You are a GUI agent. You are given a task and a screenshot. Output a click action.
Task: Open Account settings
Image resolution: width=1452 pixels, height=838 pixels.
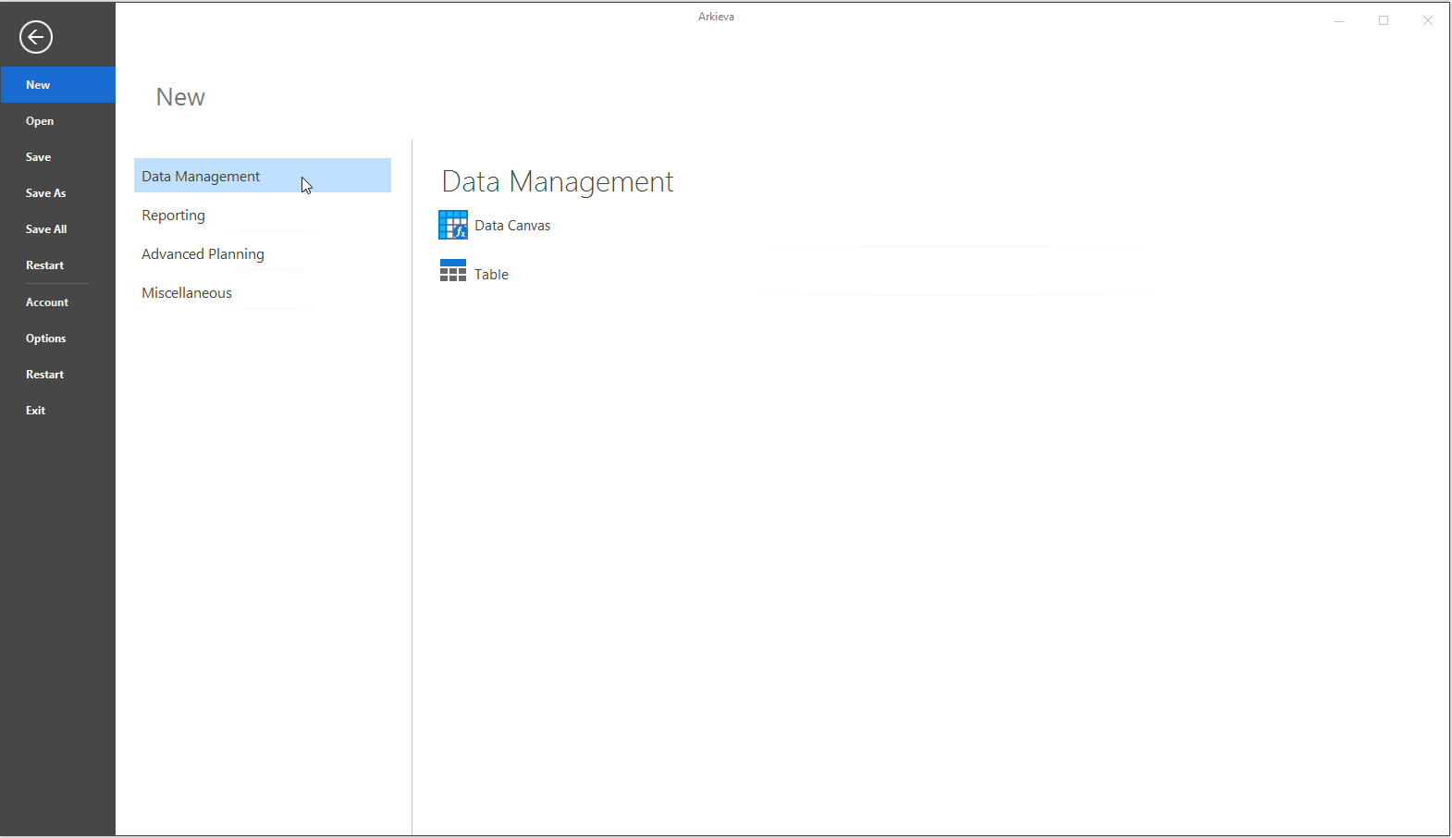tap(57, 302)
